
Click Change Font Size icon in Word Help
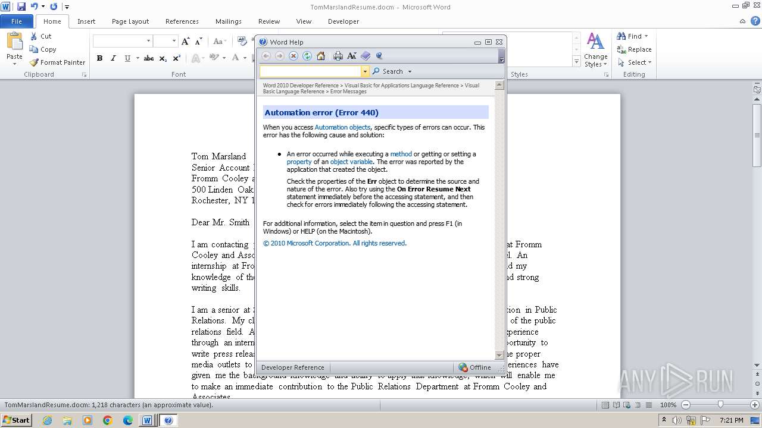pyautogui.click(x=352, y=56)
